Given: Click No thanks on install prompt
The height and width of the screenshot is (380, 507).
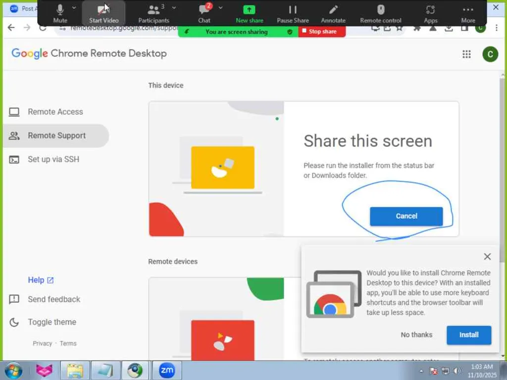Looking at the screenshot, I should [416, 335].
